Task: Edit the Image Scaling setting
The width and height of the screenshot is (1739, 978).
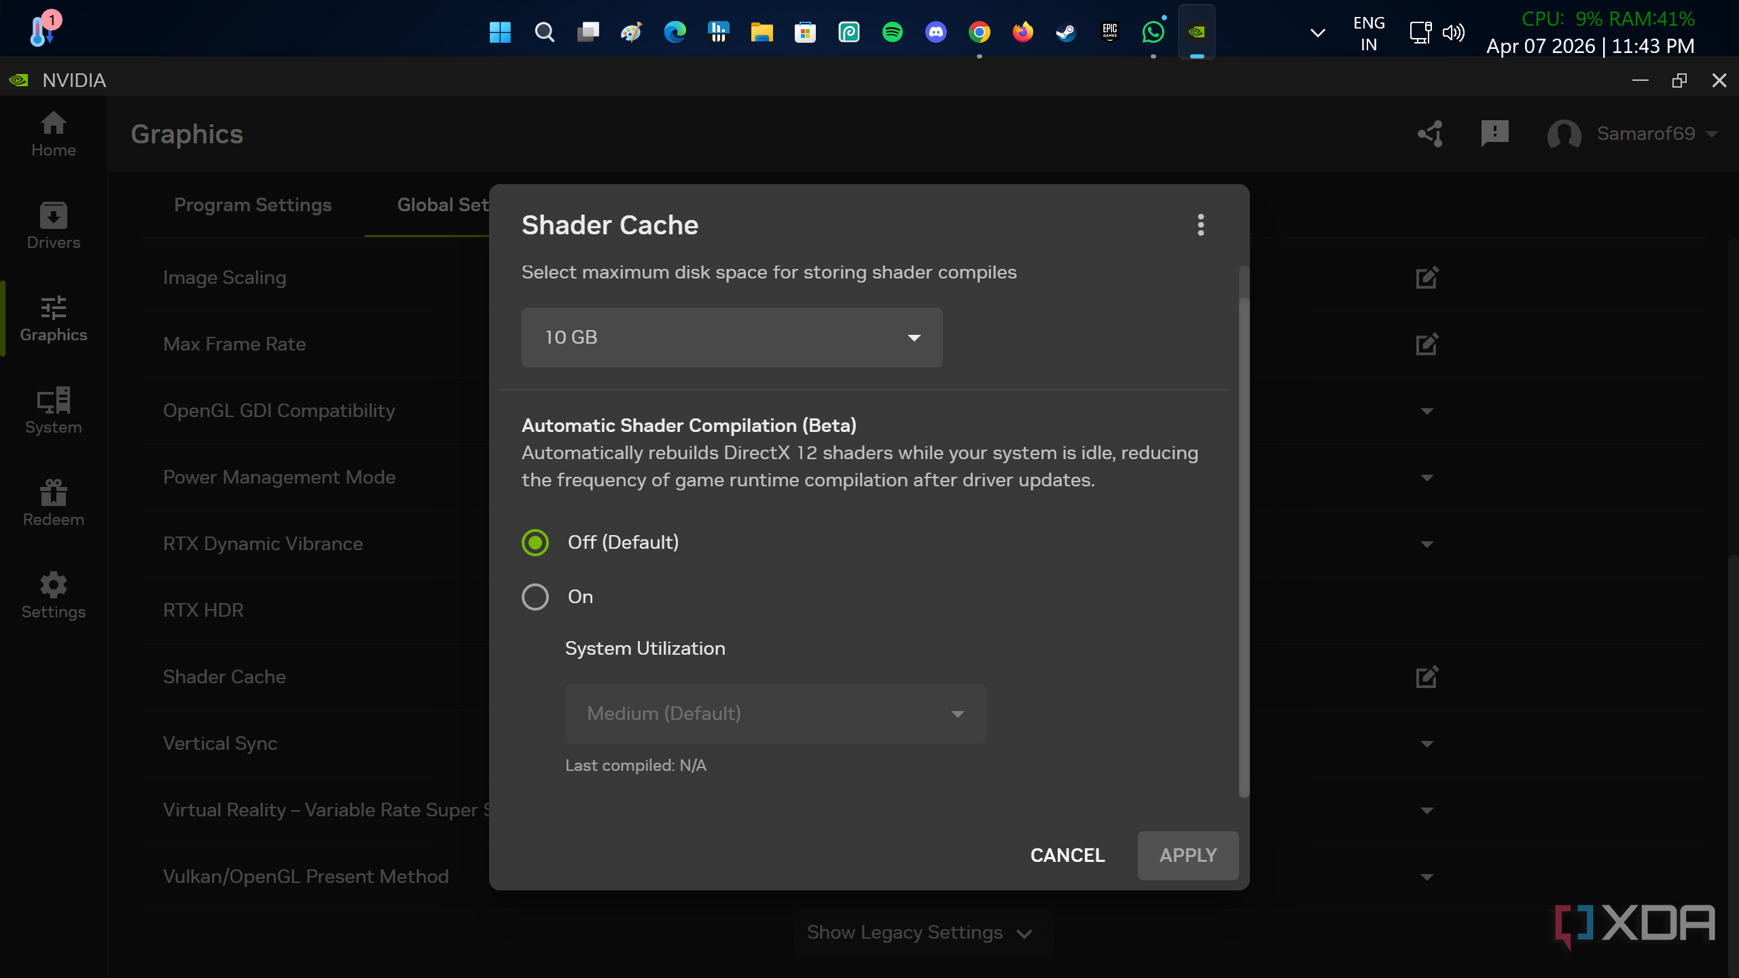Action: pos(1427,277)
